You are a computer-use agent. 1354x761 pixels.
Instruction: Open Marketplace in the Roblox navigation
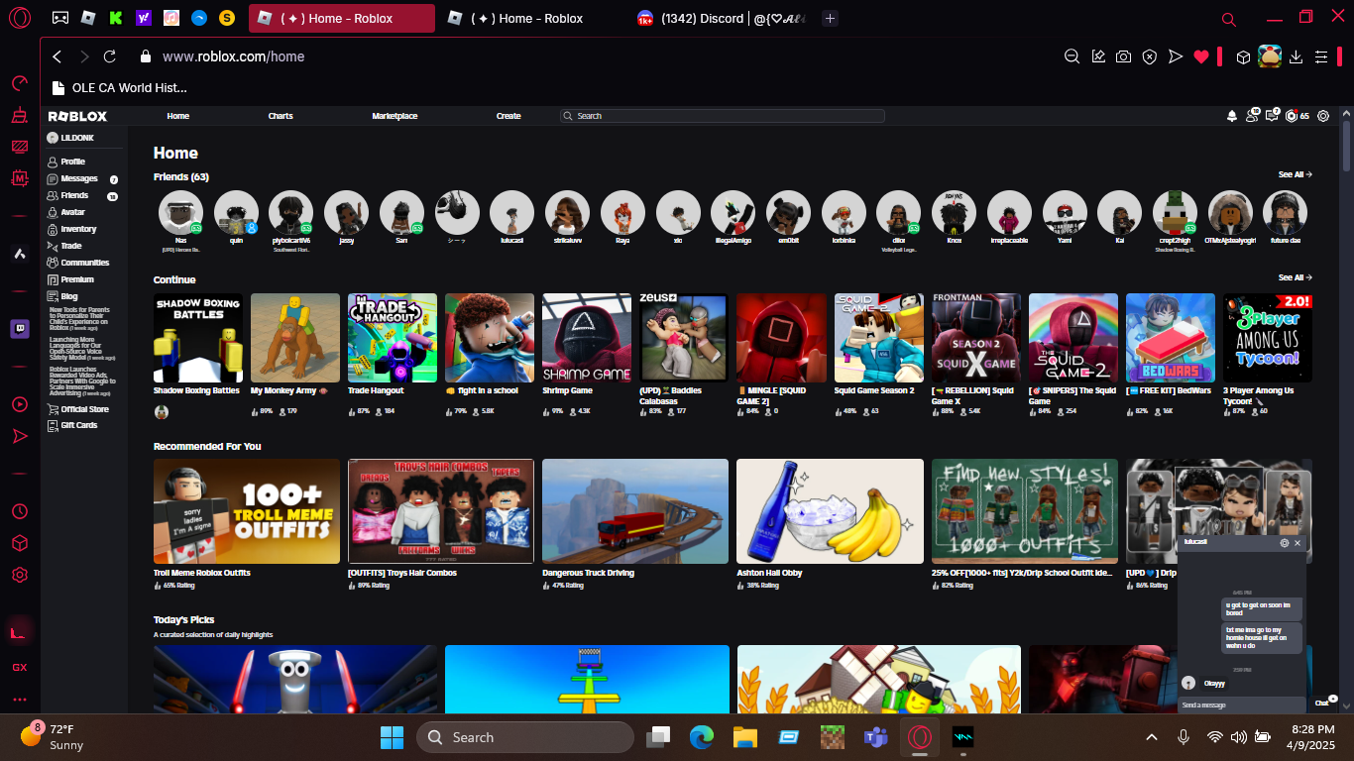(x=395, y=116)
